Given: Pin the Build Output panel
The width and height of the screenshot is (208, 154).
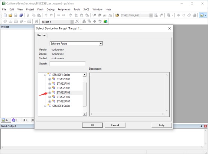Looking at the screenshot, I should [x=201, y=126].
